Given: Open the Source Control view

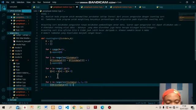Looking at the screenshot, I should [3, 23].
